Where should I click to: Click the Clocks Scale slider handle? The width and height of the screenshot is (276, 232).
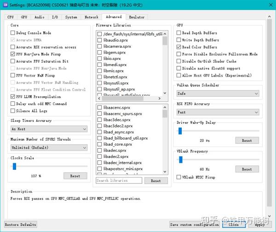14,167
